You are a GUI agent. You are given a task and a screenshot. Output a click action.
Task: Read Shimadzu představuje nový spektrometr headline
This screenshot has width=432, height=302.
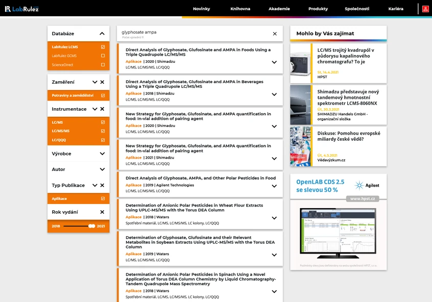(x=348, y=97)
